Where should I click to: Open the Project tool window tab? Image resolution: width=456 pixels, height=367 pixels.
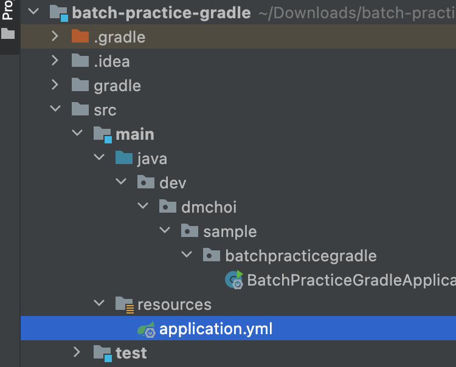[x=9, y=11]
